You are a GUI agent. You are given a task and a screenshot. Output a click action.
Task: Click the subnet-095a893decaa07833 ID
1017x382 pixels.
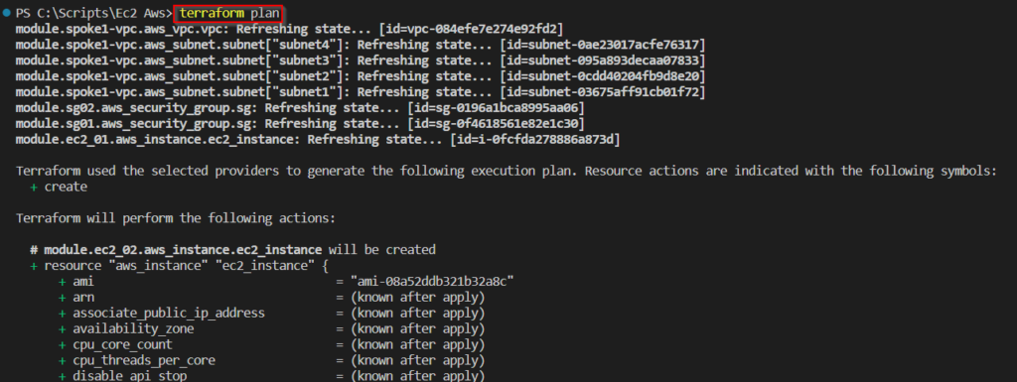605,61
